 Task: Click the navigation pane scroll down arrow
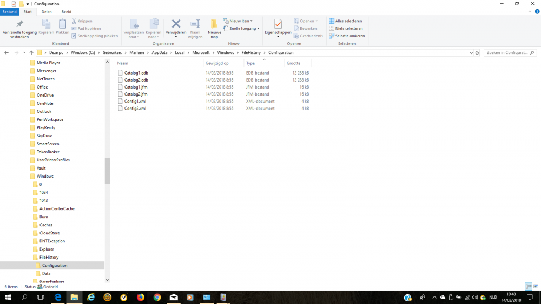coord(107,280)
